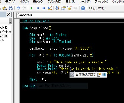The image size is (124, 103).
Task: Stop execution with the Reset square
Action: pyautogui.click(x=44, y=8)
